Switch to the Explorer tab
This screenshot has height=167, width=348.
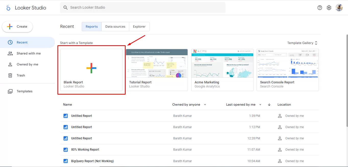(x=139, y=27)
